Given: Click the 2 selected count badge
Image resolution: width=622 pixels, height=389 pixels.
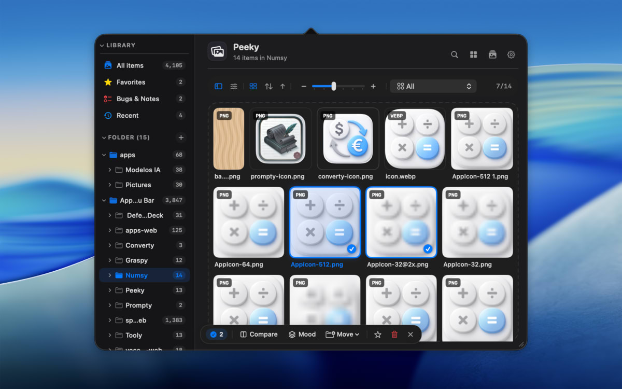Looking at the screenshot, I should [x=217, y=335].
